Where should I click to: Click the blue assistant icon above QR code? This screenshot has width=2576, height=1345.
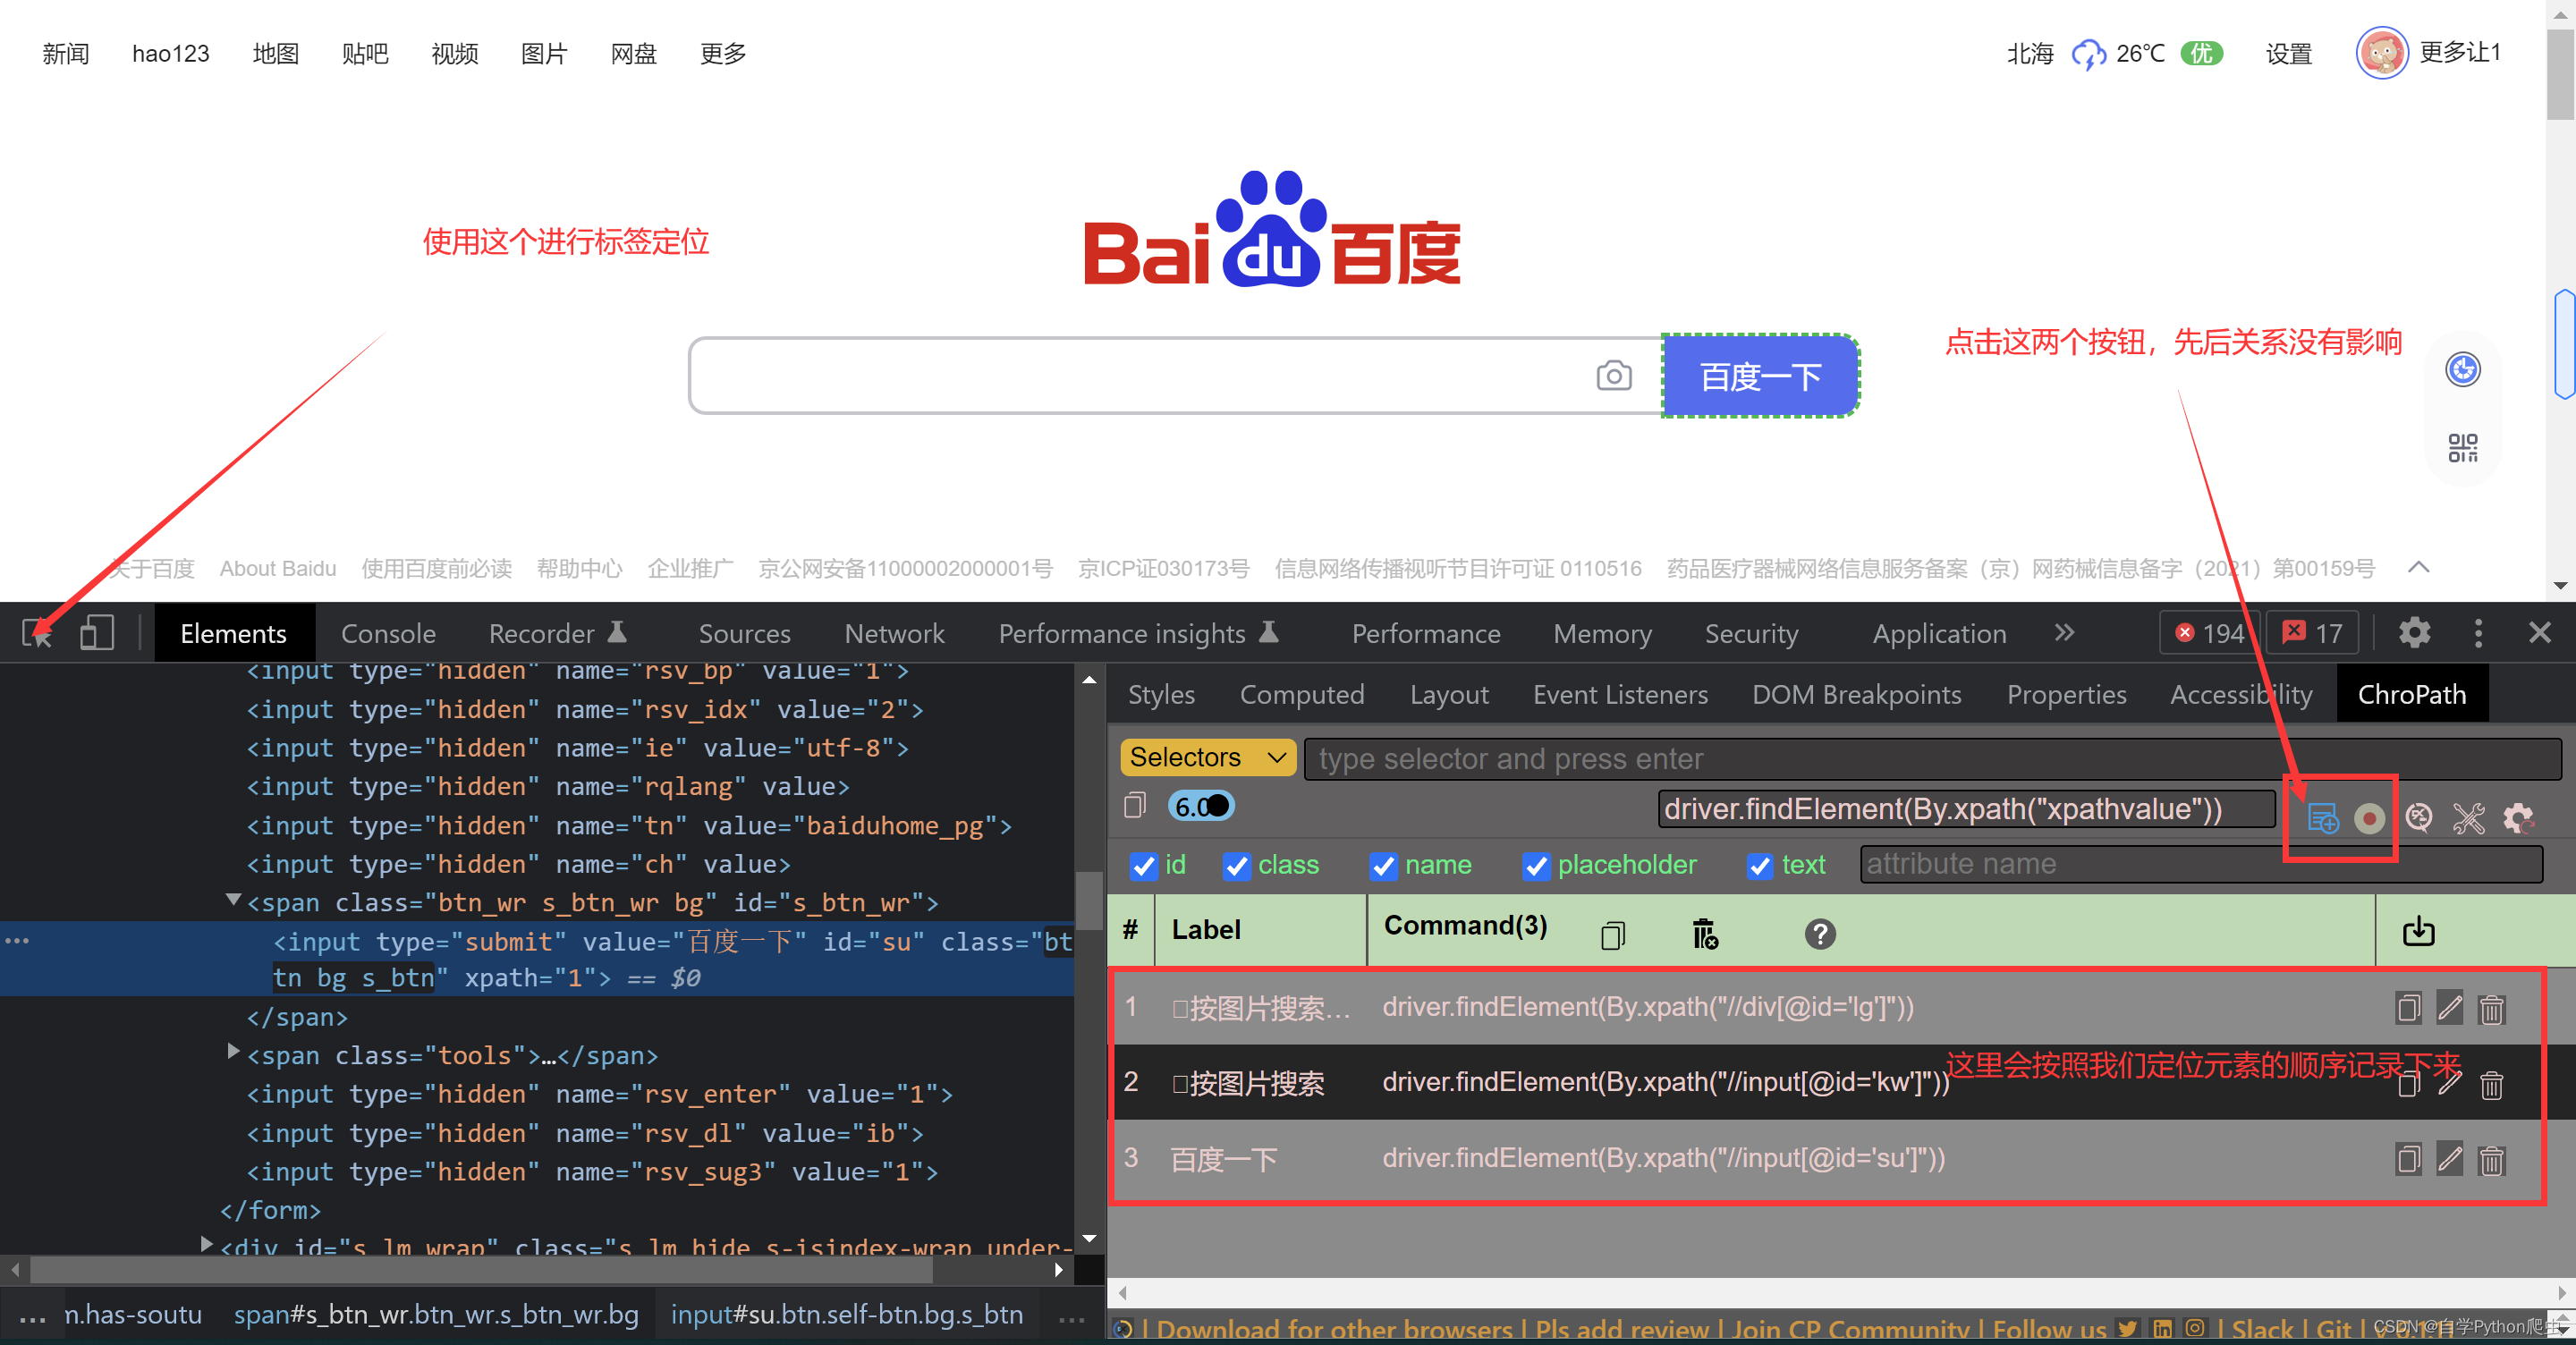[x=2462, y=369]
